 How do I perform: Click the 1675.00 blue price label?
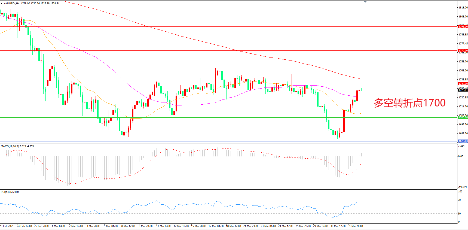point(463,141)
